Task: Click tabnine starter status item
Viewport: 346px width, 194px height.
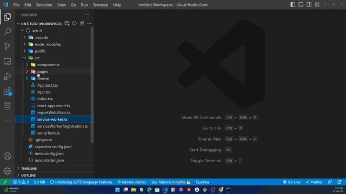Action: click(x=132, y=182)
